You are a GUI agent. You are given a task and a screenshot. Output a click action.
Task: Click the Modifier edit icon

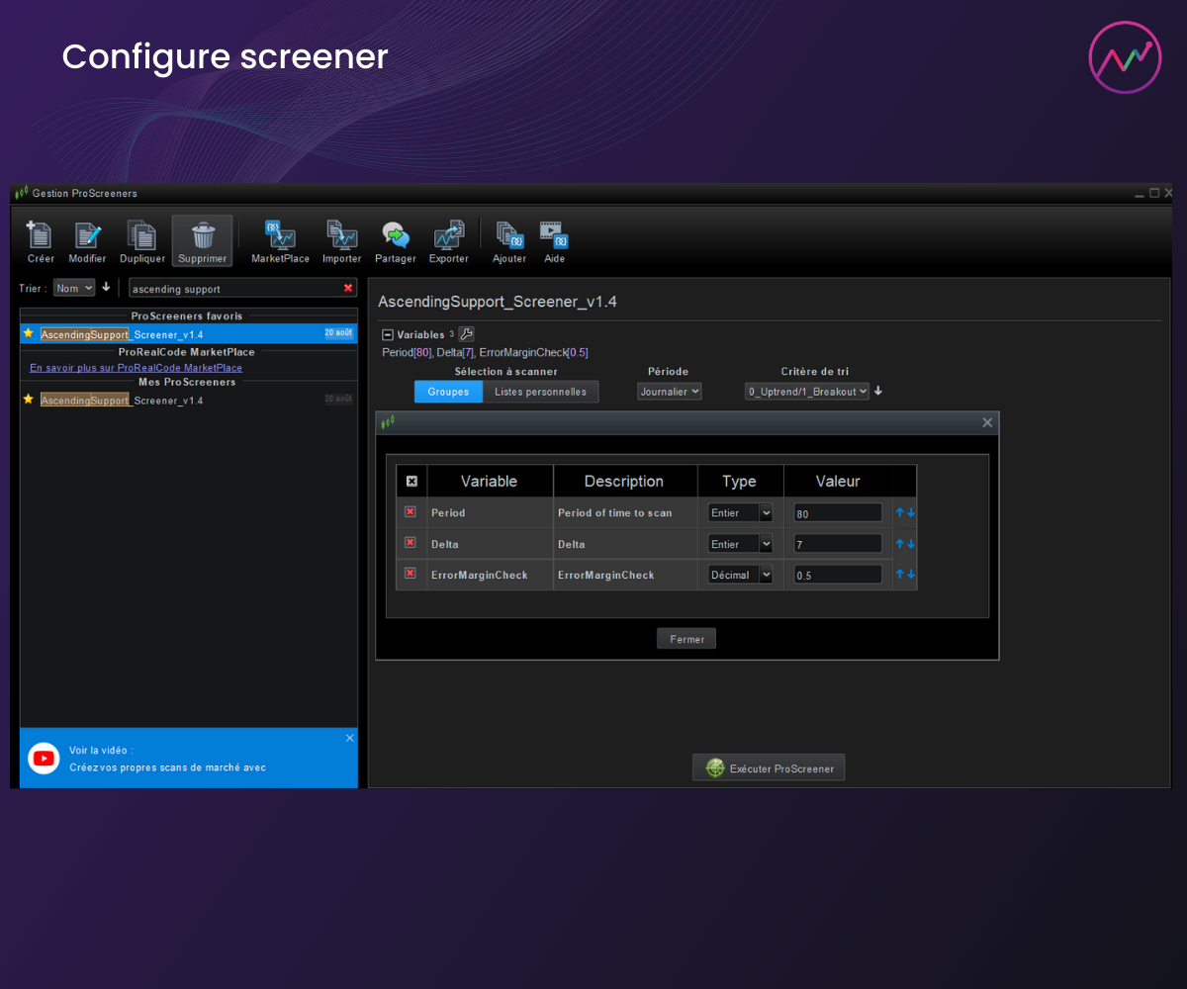click(87, 236)
